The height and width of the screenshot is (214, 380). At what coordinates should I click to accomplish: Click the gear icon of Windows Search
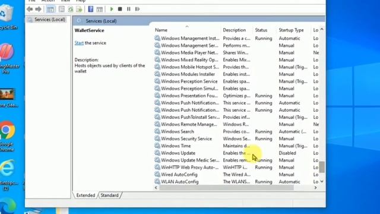(x=157, y=131)
